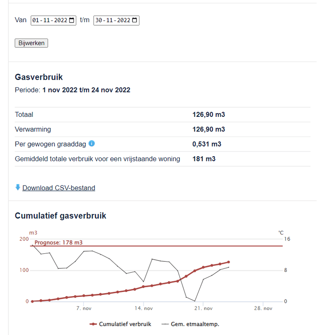317x335 pixels.
Task: Click the blue download arrow icon
Action: [x=17, y=187]
